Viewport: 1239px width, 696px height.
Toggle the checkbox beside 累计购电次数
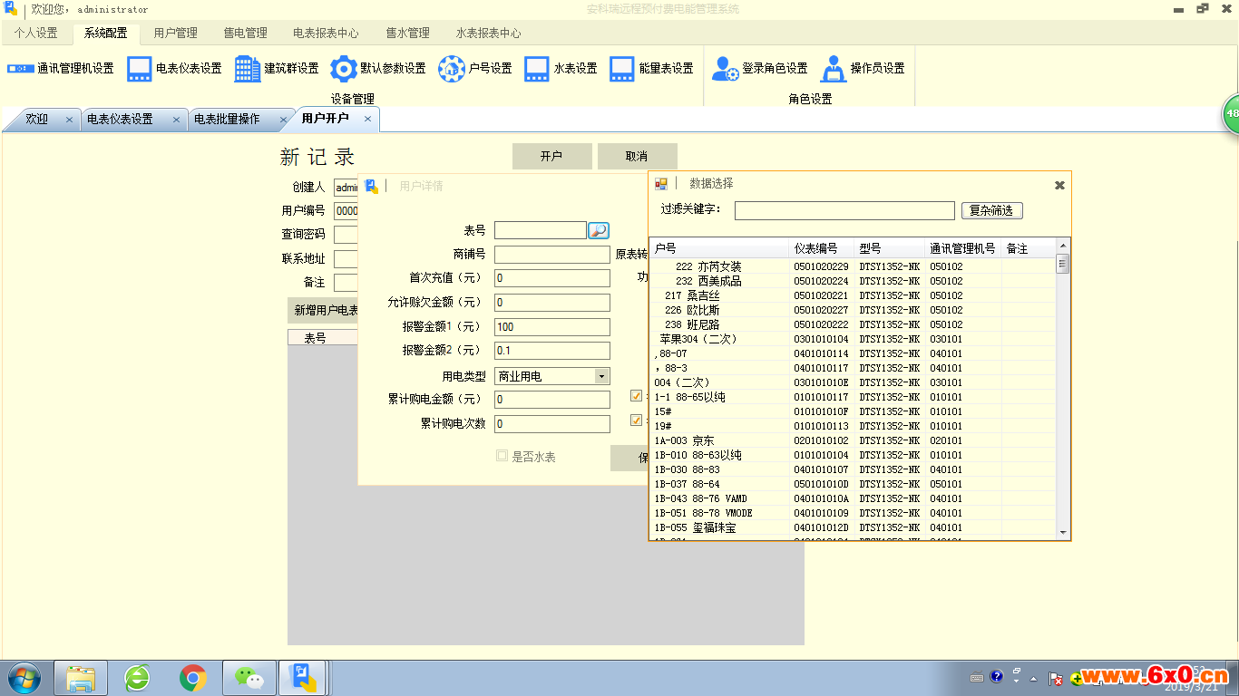pyautogui.click(x=636, y=420)
